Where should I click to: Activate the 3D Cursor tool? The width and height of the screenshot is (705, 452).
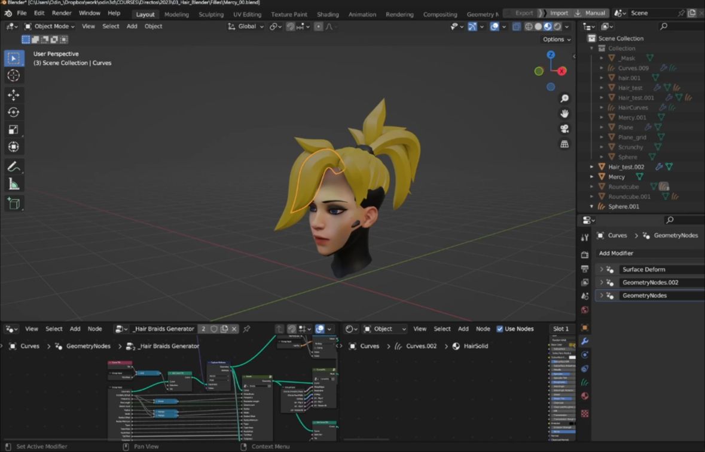(x=14, y=75)
